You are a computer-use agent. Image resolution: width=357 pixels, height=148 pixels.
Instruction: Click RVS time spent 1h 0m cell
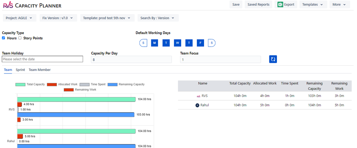point(289,96)
